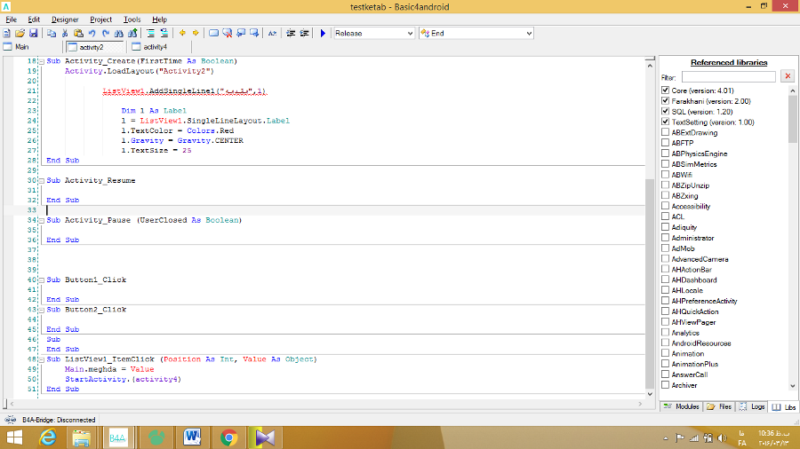Click the Undo arrow icon
Viewport: 800px width, 449px height.
tap(92, 33)
